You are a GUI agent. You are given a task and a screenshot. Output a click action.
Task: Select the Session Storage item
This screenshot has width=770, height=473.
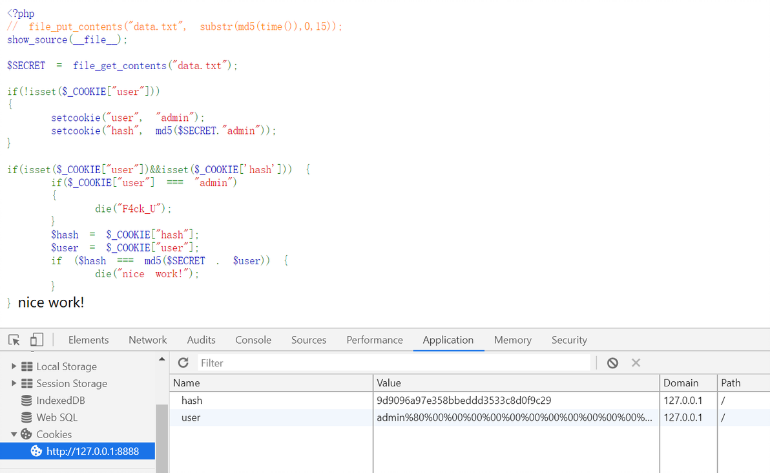tap(72, 384)
